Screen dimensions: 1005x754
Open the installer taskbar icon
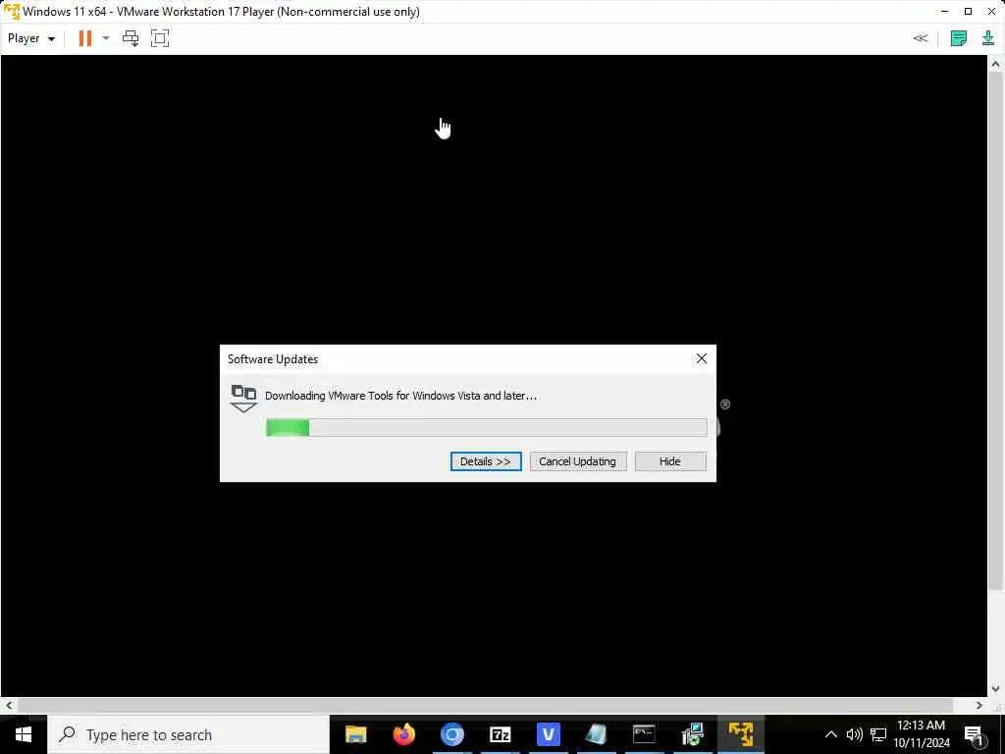click(x=692, y=734)
